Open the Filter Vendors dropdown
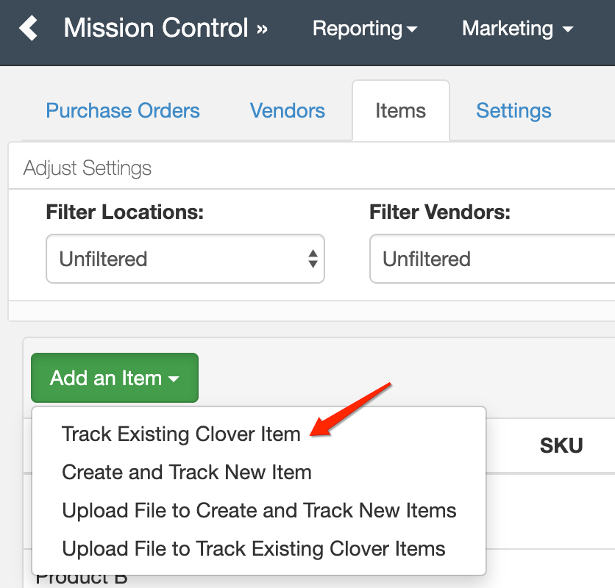615x588 pixels. (486, 259)
